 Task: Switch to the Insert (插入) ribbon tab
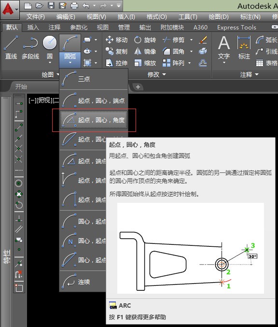(x=33, y=28)
